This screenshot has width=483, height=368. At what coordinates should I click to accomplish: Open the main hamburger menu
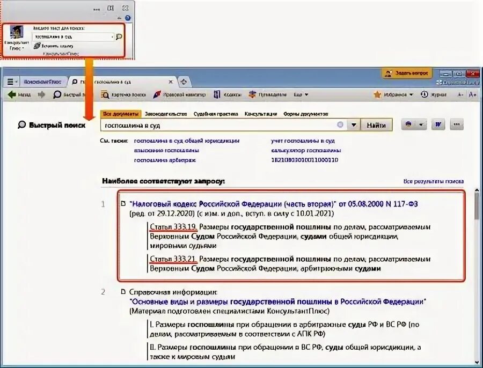pos(12,82)
